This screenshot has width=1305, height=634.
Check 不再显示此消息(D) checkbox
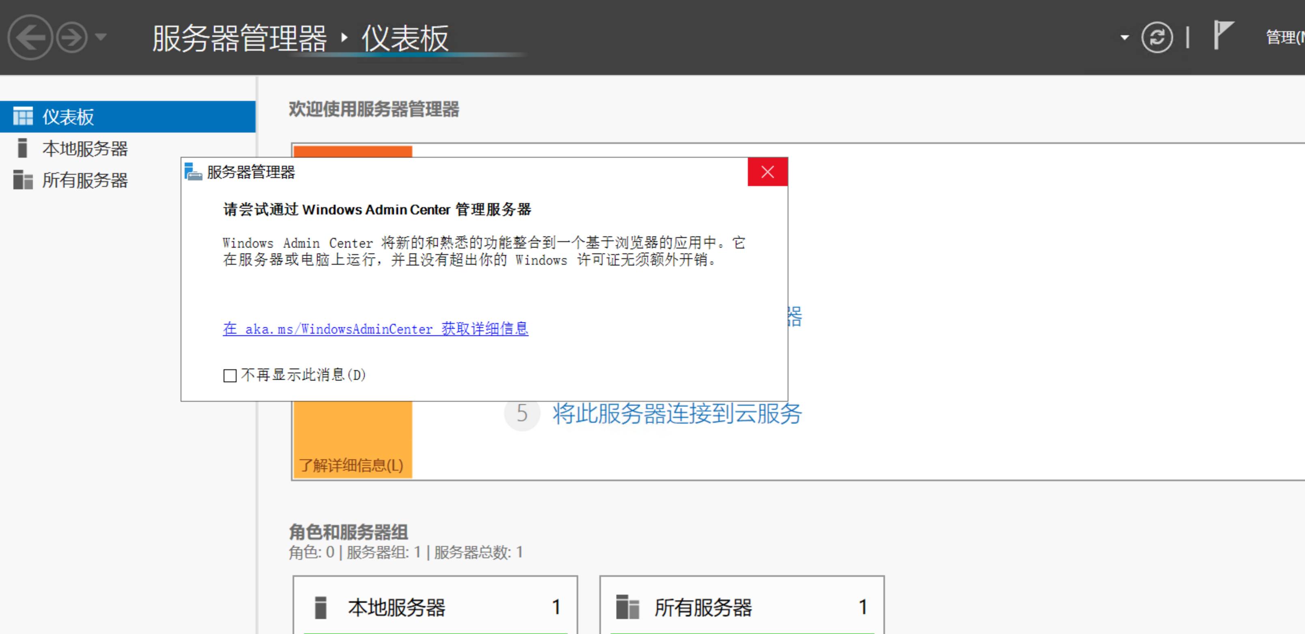point(230,375)
